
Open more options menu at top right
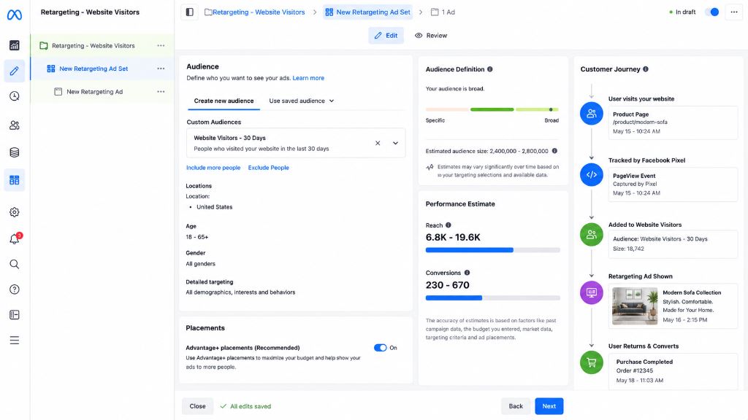(733, 12)
